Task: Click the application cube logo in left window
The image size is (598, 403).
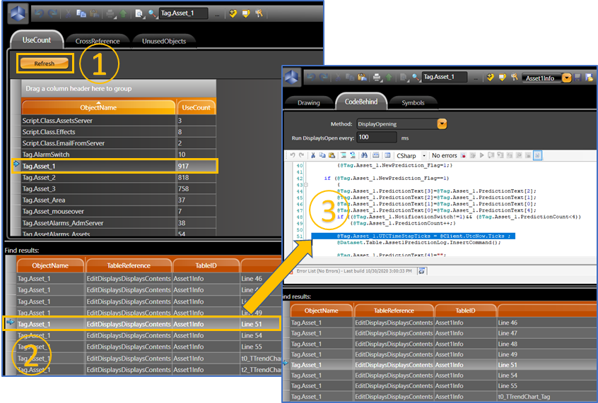Action: 19,13
